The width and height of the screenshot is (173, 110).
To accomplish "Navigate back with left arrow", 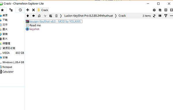I will [33, 16].
